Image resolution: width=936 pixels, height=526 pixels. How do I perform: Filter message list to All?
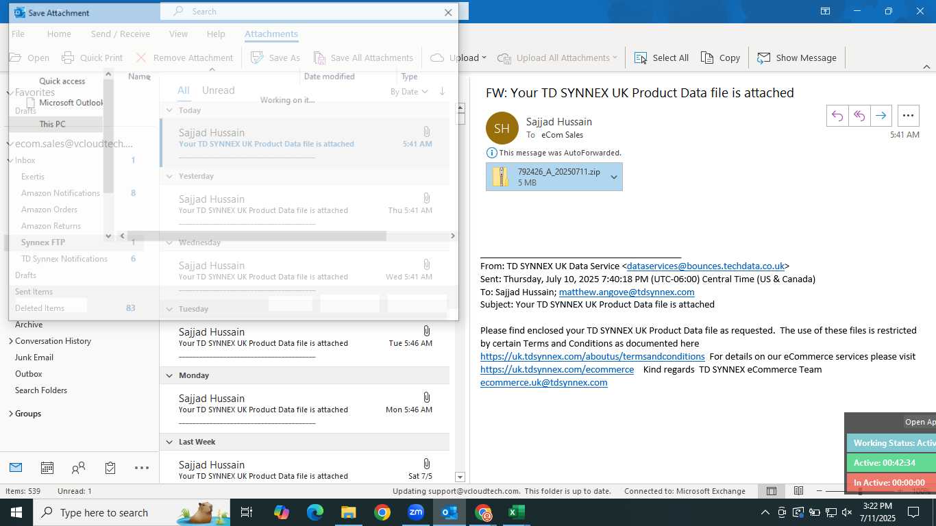(184, 90)
